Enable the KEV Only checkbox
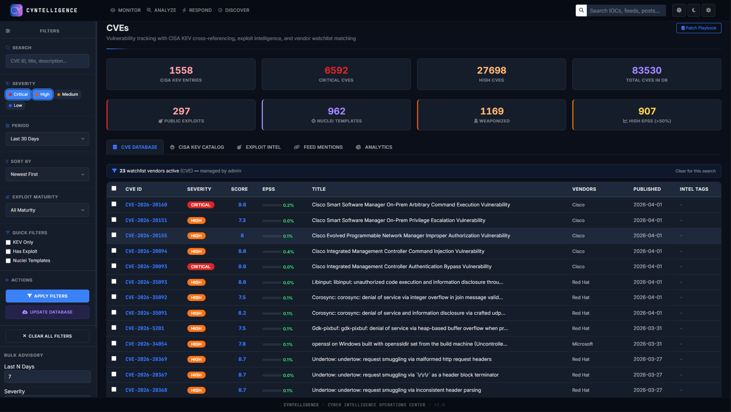This screenshot has width=731, height=412. (8, 242)
